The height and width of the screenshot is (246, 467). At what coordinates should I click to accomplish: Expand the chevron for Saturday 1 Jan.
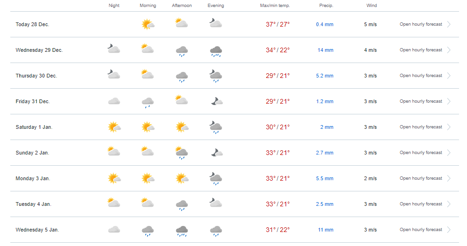coord(449,127)
